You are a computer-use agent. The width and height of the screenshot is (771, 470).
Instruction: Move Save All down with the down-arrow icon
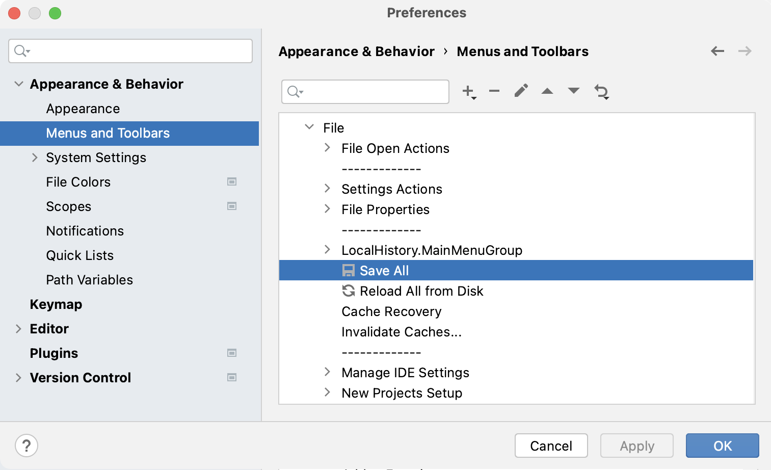(574, 91)
